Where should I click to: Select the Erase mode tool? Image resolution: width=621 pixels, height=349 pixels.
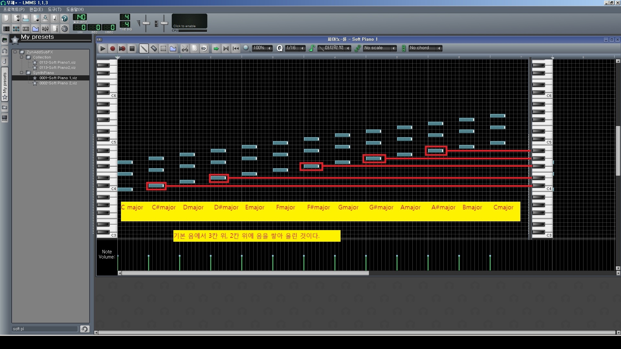click(154, 48)
